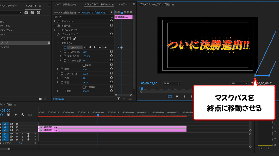Screen dimensions: 279x156
Task: Click the 彩度 value 130.0
Action: (x=85, y=83)
